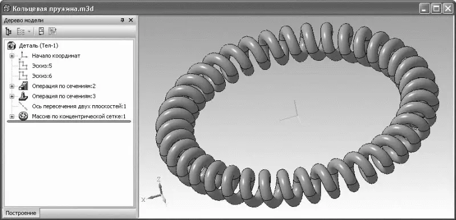Select the Операция по сечениям:2 icon
The height and width of the screenshot is (220, 456).
click(x=23, y=86)
